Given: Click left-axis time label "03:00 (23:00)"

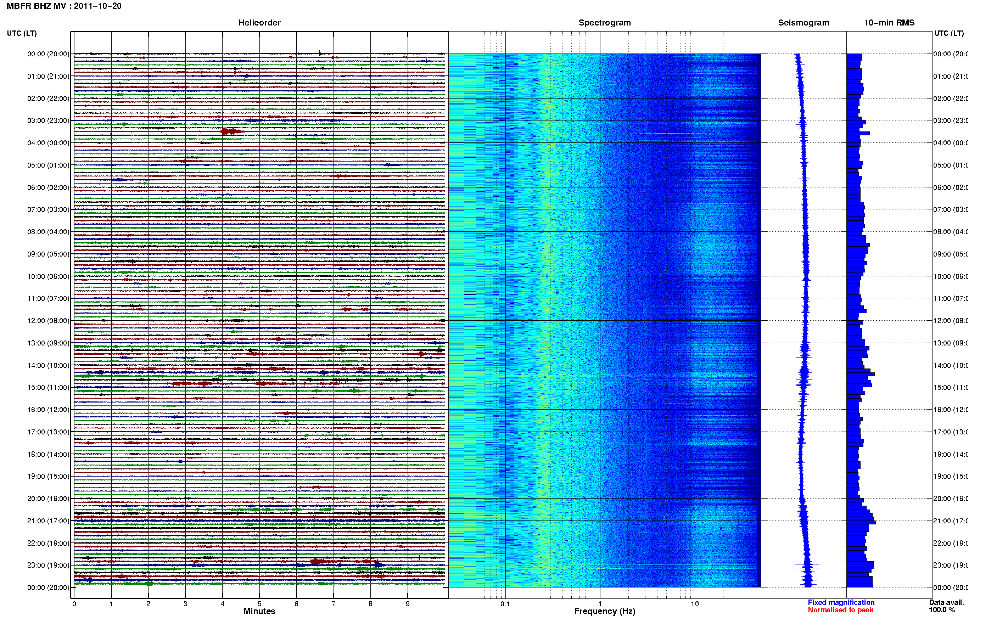Looking at the screenshot, I should (48, 120).
